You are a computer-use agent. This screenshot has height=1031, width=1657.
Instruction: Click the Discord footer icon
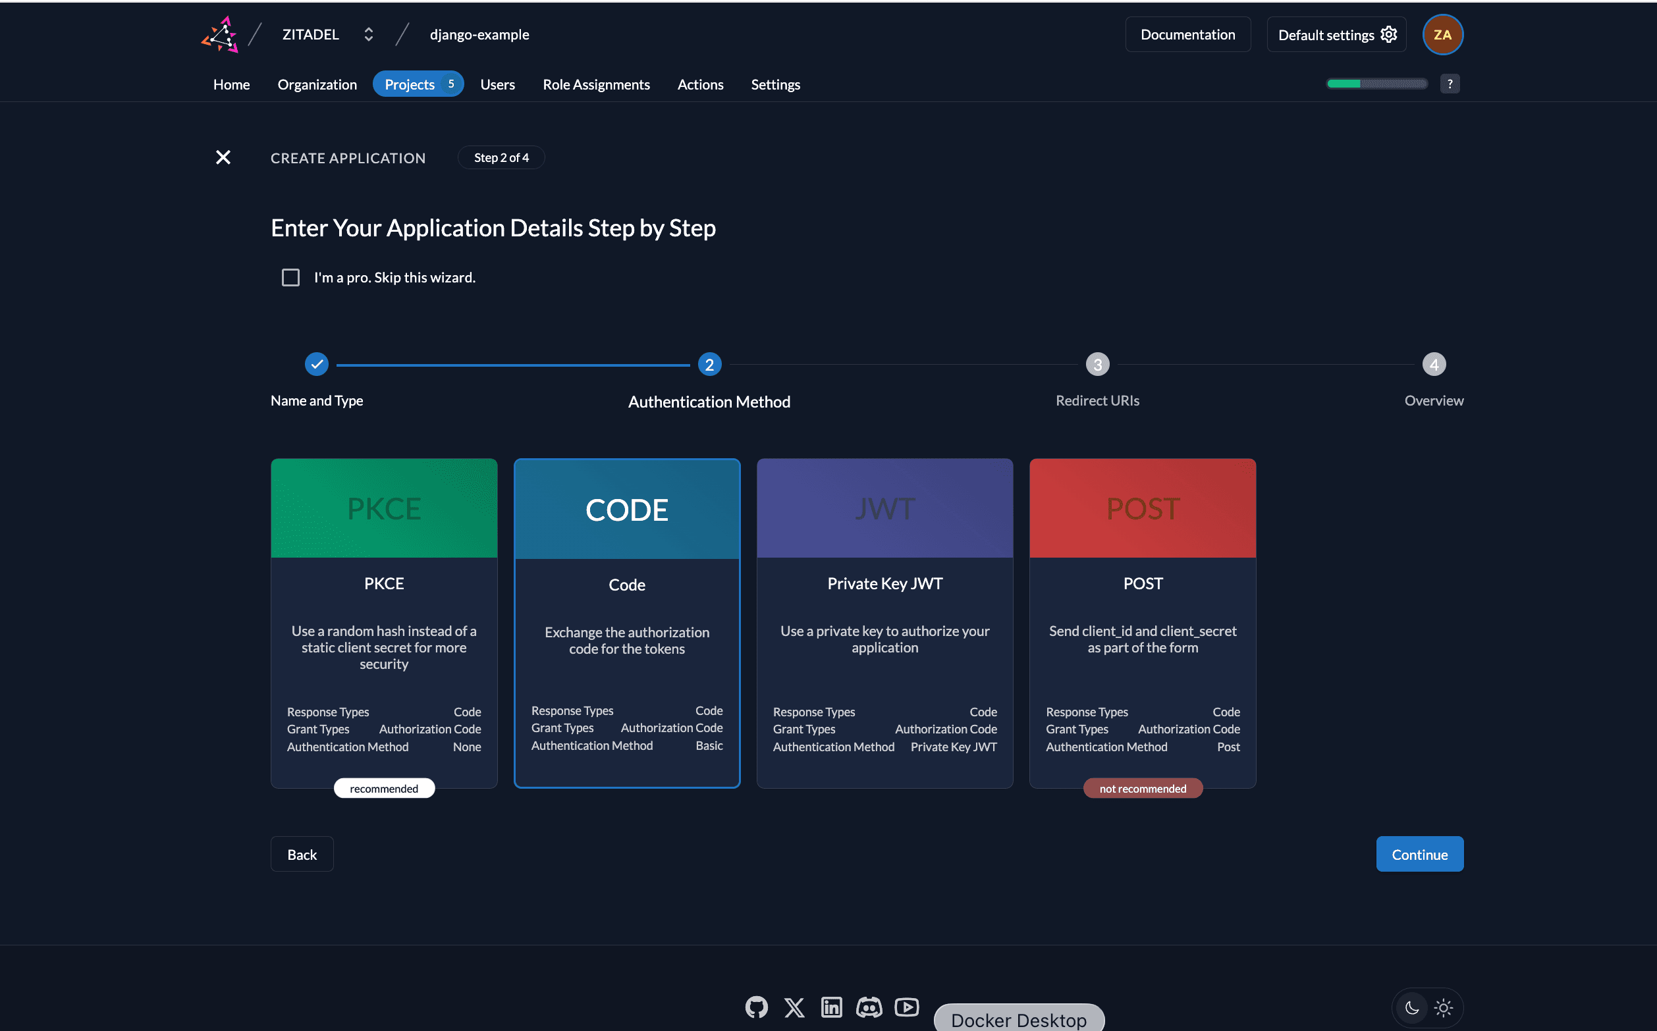[869, 1007]
